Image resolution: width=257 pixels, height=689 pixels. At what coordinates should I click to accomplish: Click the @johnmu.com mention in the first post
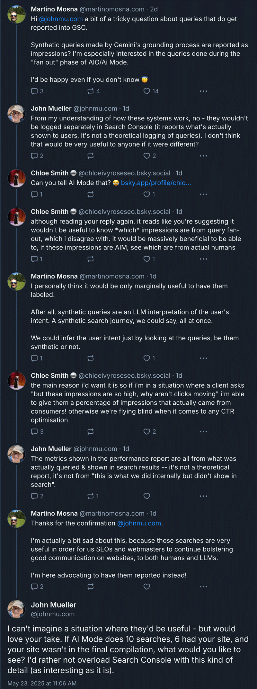[61, 19]
